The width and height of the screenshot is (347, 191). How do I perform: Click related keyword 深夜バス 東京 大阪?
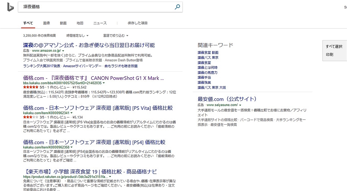(x=212, y=87)
